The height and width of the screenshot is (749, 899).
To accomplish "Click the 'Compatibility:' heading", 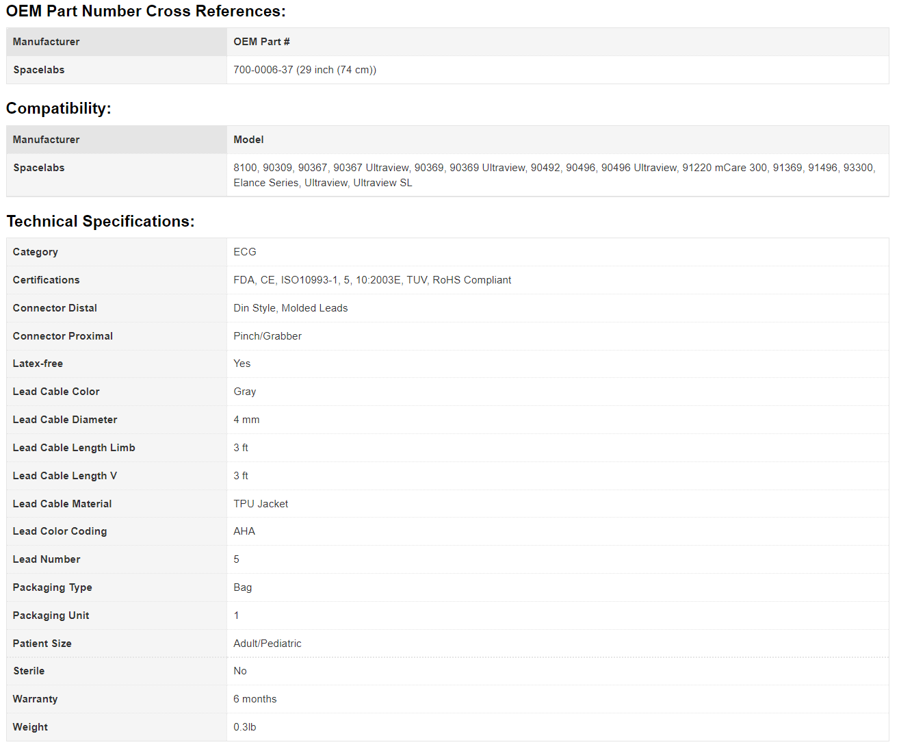I will point(58,108).
